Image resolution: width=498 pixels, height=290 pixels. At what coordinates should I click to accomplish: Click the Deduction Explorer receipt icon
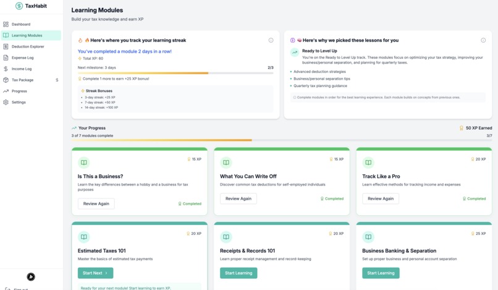(6, 46)
